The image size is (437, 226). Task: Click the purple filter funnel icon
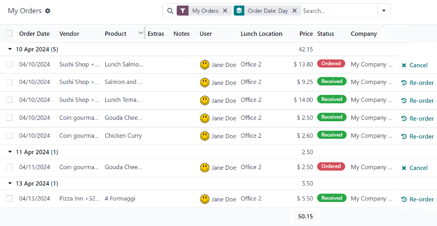pos(182,10)
